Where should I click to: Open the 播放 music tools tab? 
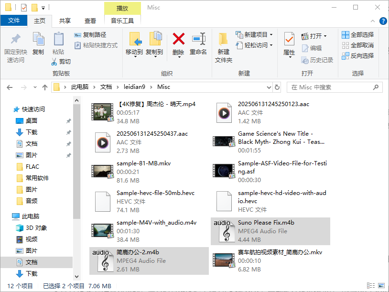point(121,8)
